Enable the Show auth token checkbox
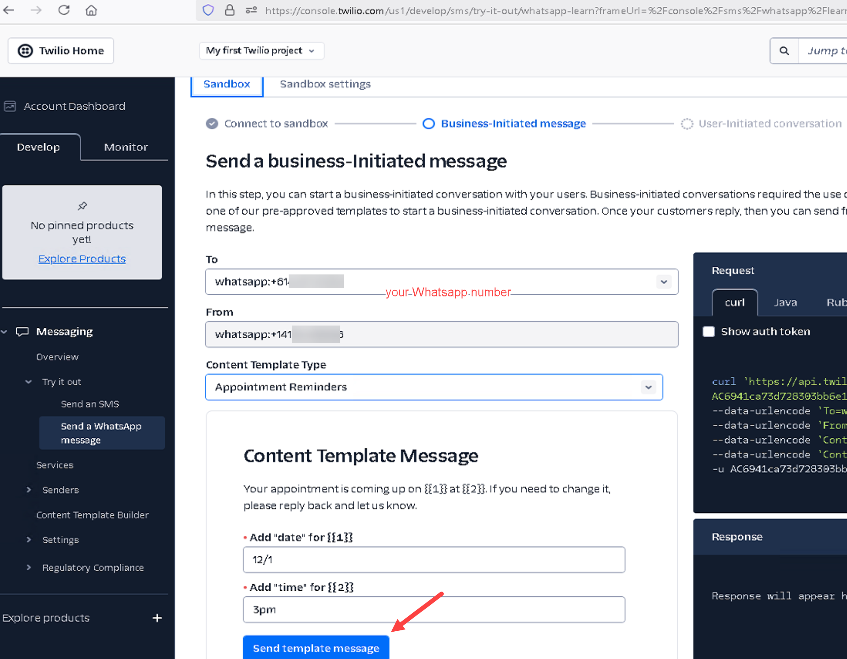This screenshot has height=659, width=847. (709, 332)
